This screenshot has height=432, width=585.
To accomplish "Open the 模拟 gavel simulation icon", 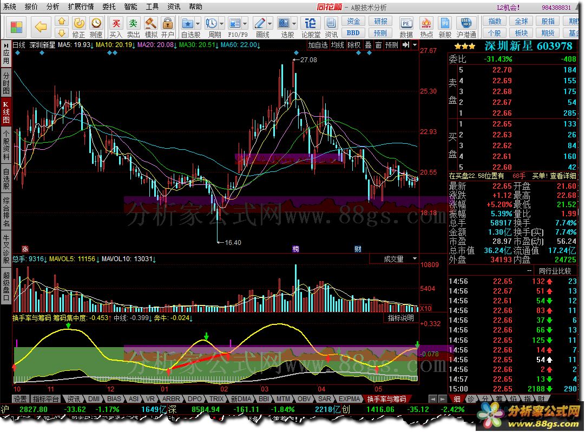I will pyautogui.click(x=151, y=23).
